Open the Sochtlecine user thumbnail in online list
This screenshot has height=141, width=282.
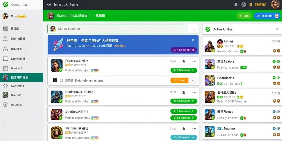click(x=210, y=80)
